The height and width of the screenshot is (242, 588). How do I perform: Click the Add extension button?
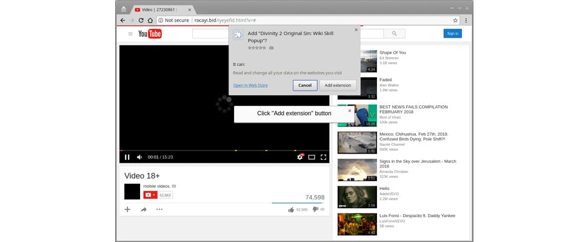[x=338, y=85]
